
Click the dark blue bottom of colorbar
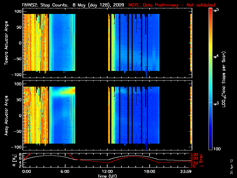(x=210, y=148)
